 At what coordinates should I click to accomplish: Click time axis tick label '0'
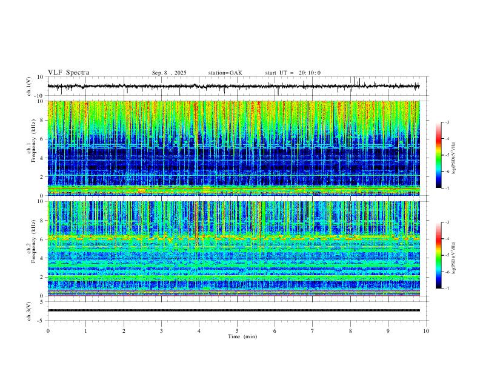[x=48, y=331]
